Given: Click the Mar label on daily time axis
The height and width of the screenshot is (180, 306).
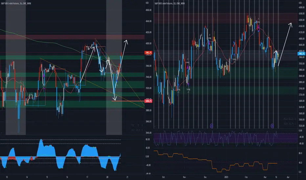Looking at the screenshot, I should coord(265,177).
